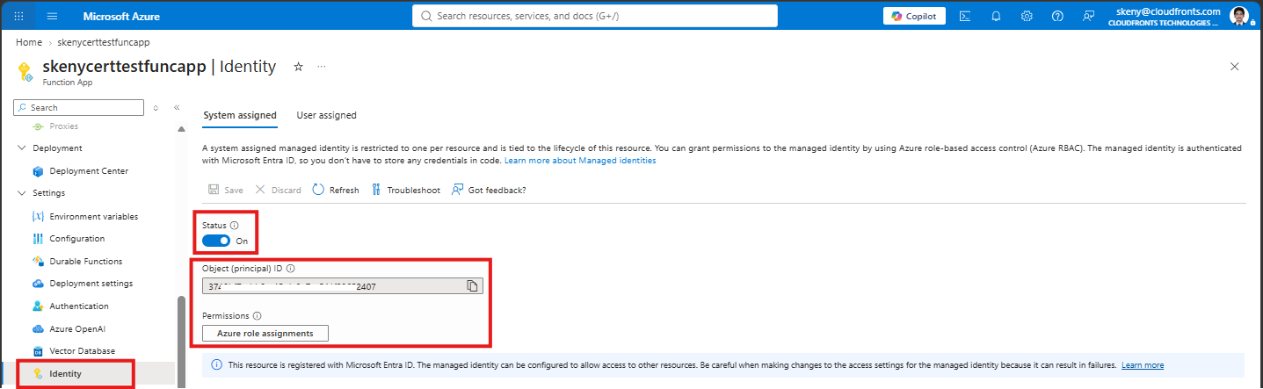Follow Learn more about Managed identities link

coord(580,161)
